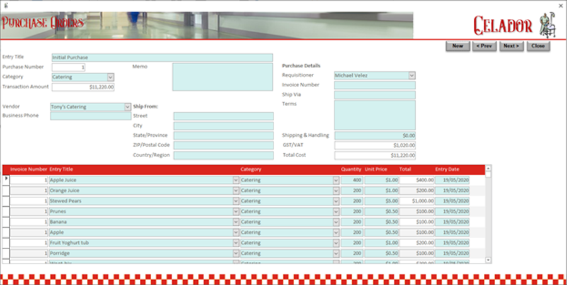Click the Entry Date in Fruit Yoghurt tub row

[x=452, y=243]
